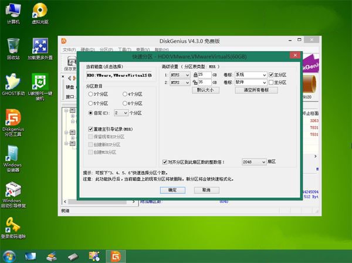Open the 文件(F) menu in DiskGenius
This screenshot has height=263, width=352.
[x=69, y=49]
